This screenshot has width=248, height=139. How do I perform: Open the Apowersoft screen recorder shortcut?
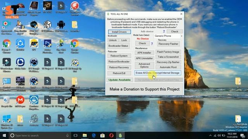pos(7,25)
